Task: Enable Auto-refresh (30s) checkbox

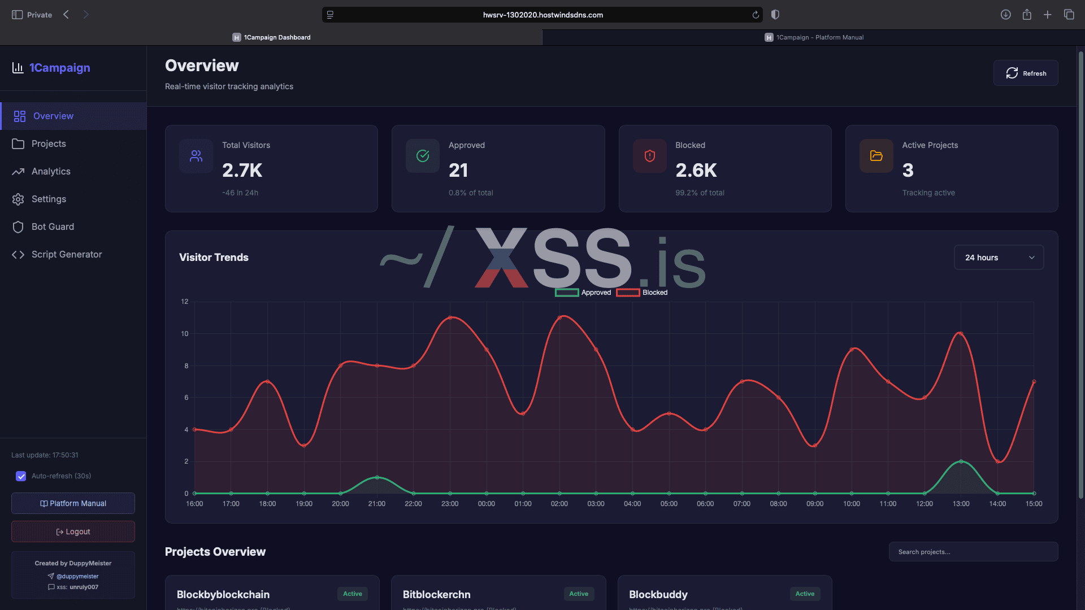Action: point(21,476)
